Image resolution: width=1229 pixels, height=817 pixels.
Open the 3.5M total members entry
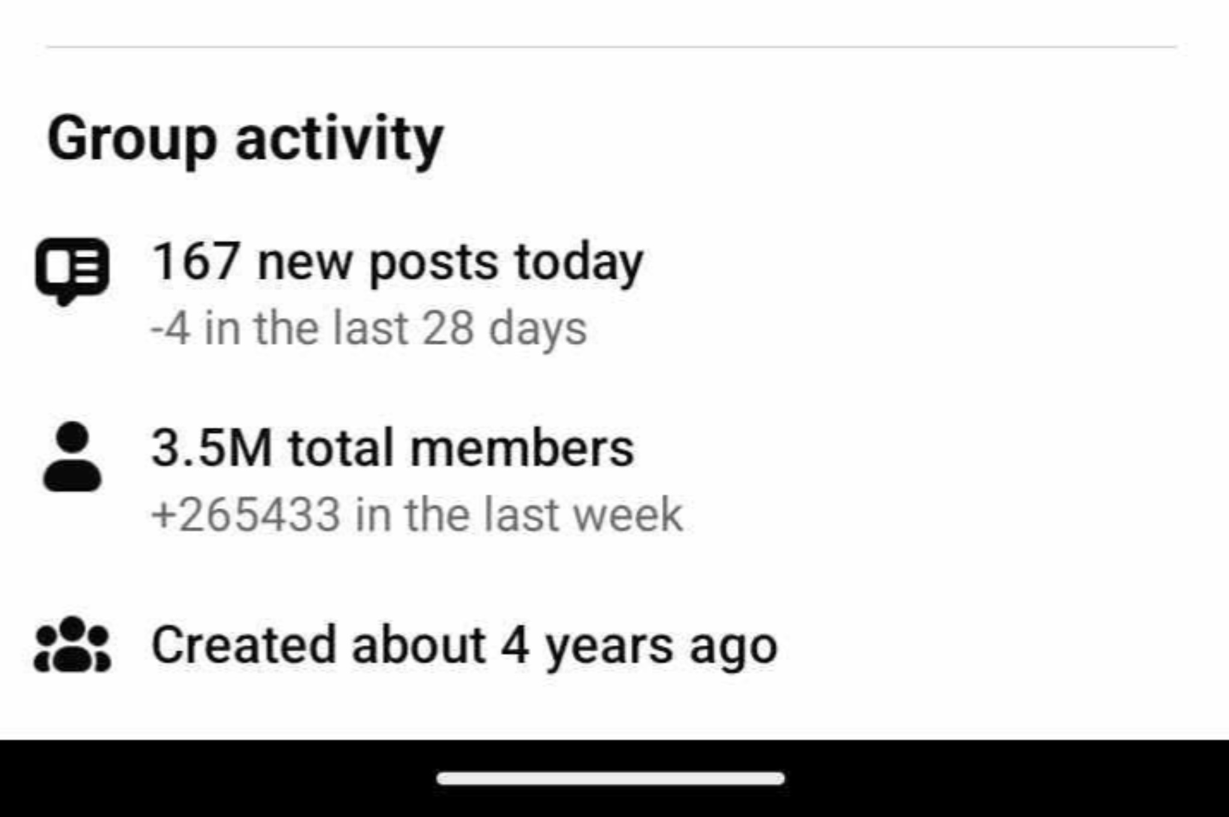click(392, 448)
